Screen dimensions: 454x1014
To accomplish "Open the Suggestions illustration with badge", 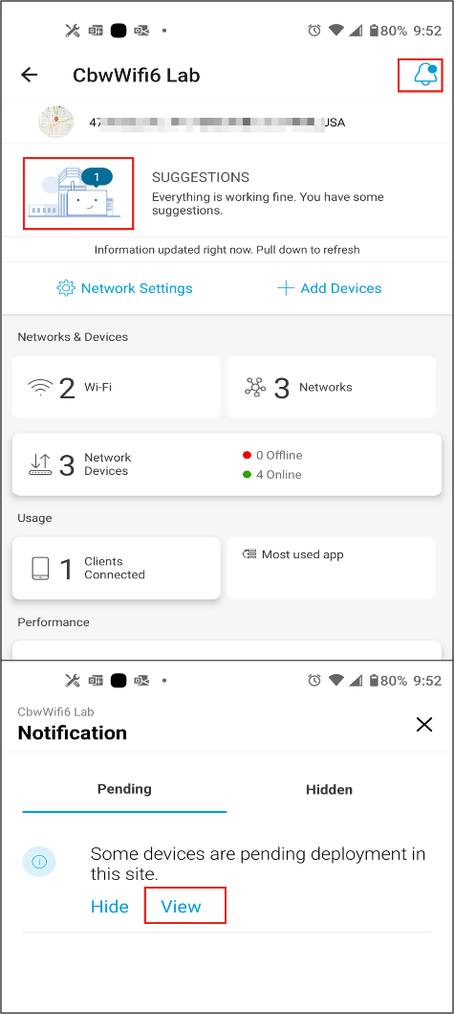I will point(78,192).
